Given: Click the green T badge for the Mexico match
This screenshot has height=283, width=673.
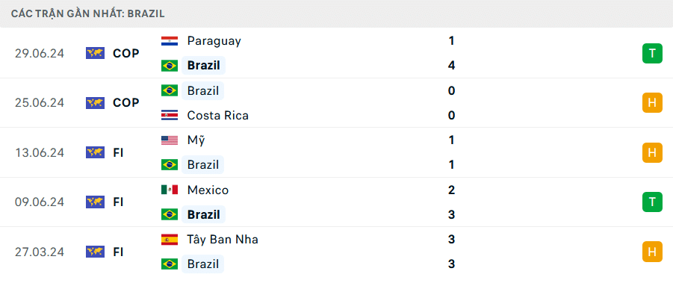Looking at the screenshot, I should tap(652, 202).
